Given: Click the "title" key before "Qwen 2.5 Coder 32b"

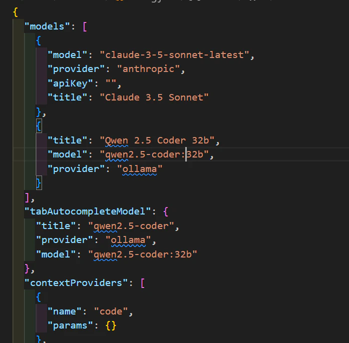Looking at the screenshot, I should point(67,140).
